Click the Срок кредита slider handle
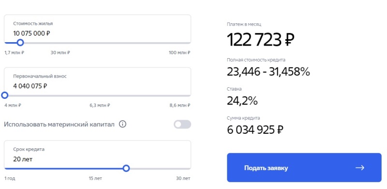Image resolution: width=387 pixels, height=189 pixels. point(126,169)
